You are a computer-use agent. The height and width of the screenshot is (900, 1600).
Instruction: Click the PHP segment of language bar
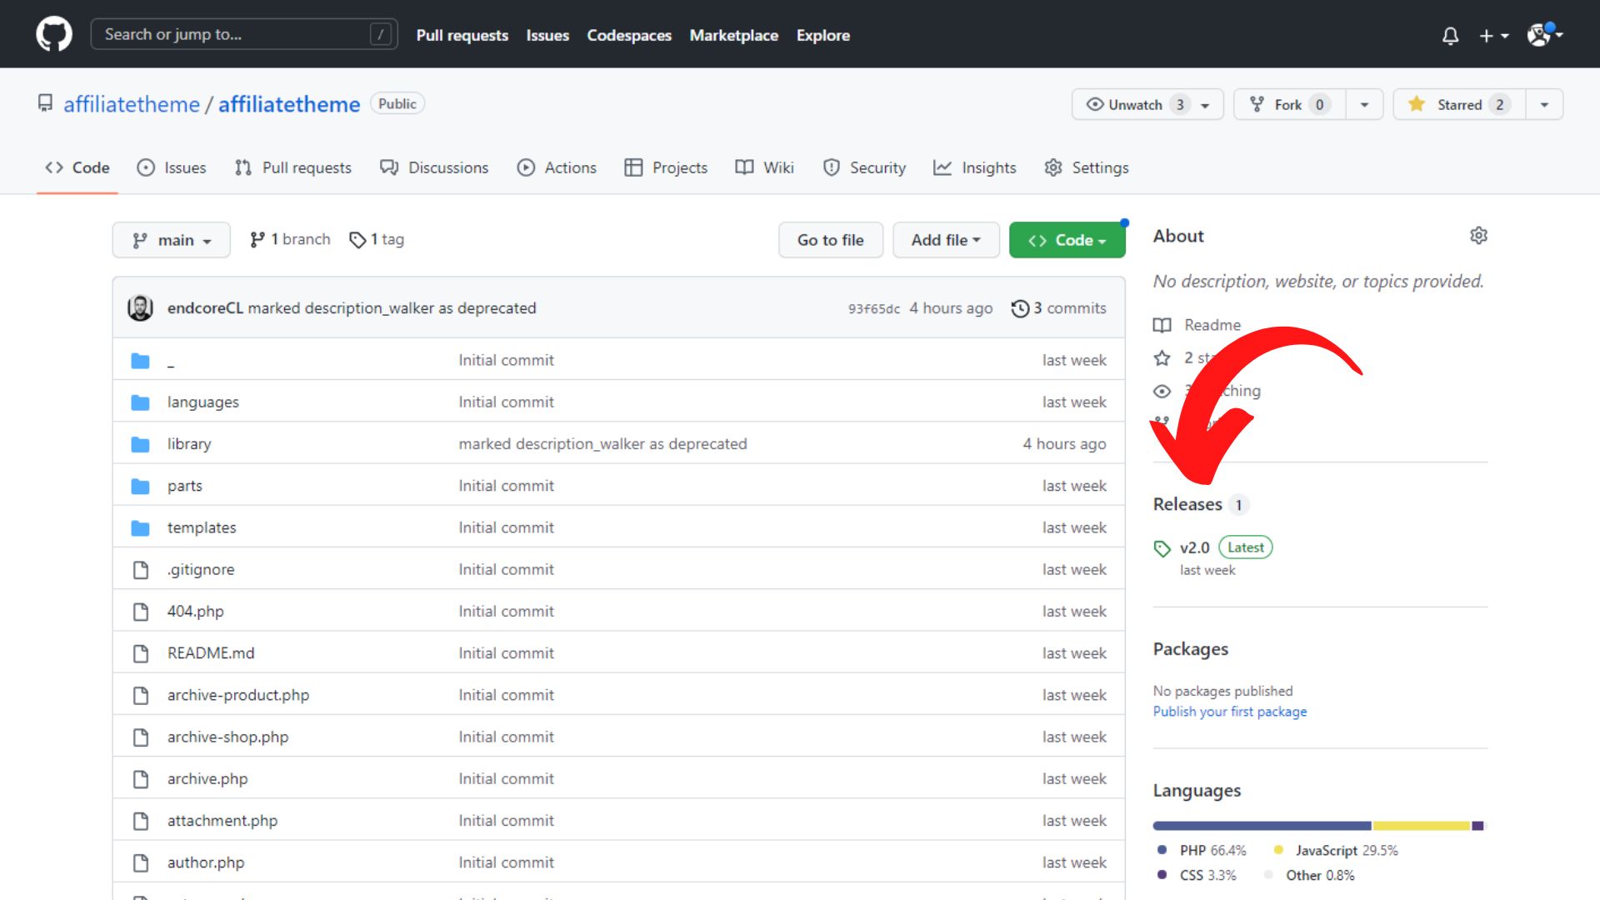[x=1262, y=825]
